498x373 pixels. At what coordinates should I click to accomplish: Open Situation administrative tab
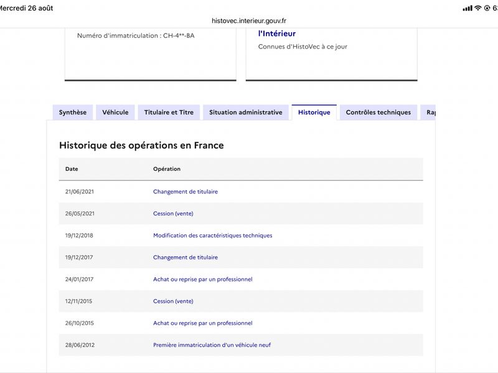245,113
